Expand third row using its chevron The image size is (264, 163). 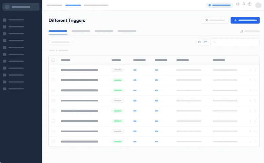click(x=250, y=90)
